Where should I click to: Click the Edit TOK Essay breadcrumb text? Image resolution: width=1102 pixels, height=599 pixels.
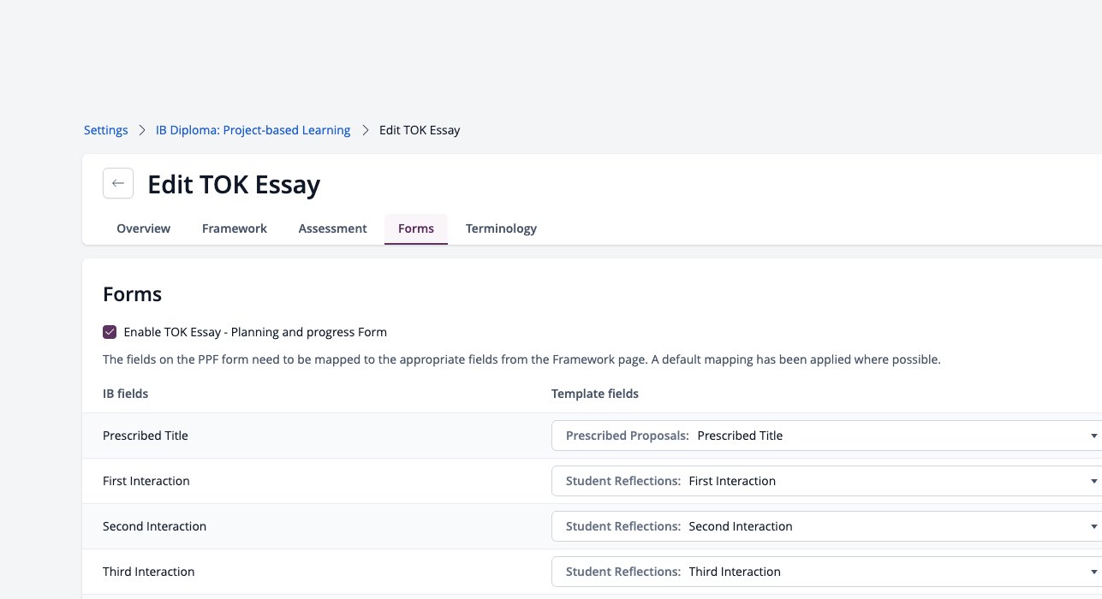(420, 130)
